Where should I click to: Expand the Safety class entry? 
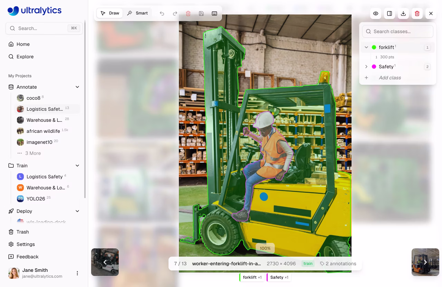pos(366,67)
